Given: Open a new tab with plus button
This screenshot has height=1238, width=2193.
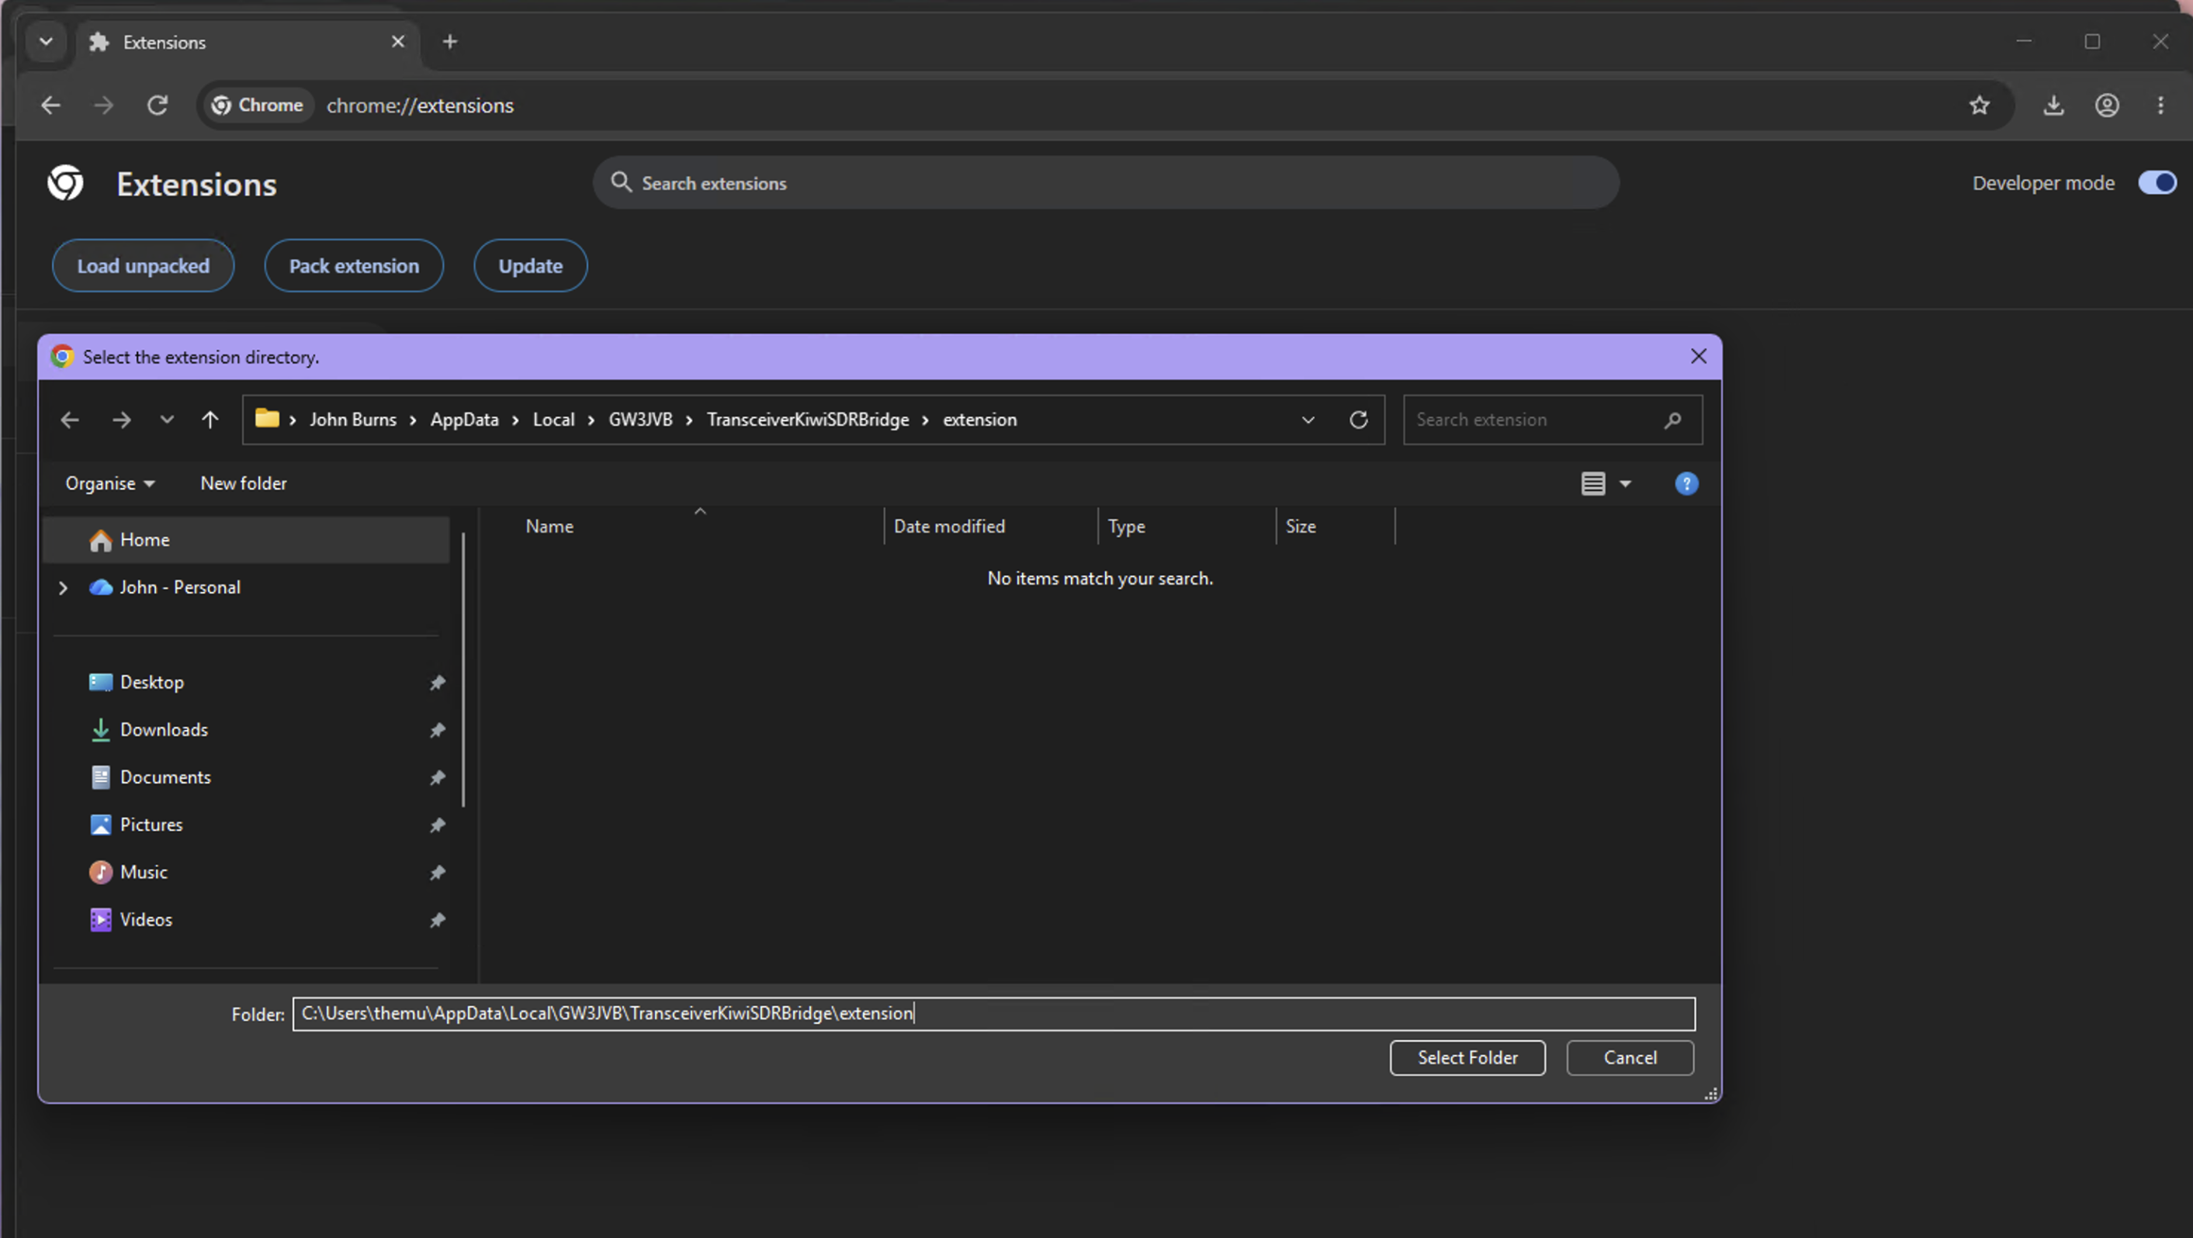Looking at the screenshot, I should [450, 41].
